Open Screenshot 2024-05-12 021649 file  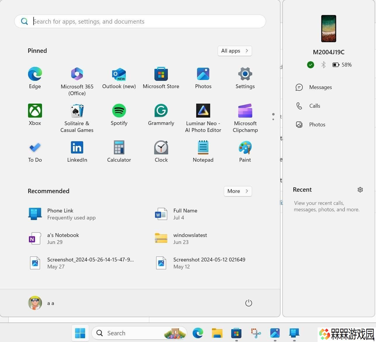coord(200,263)
